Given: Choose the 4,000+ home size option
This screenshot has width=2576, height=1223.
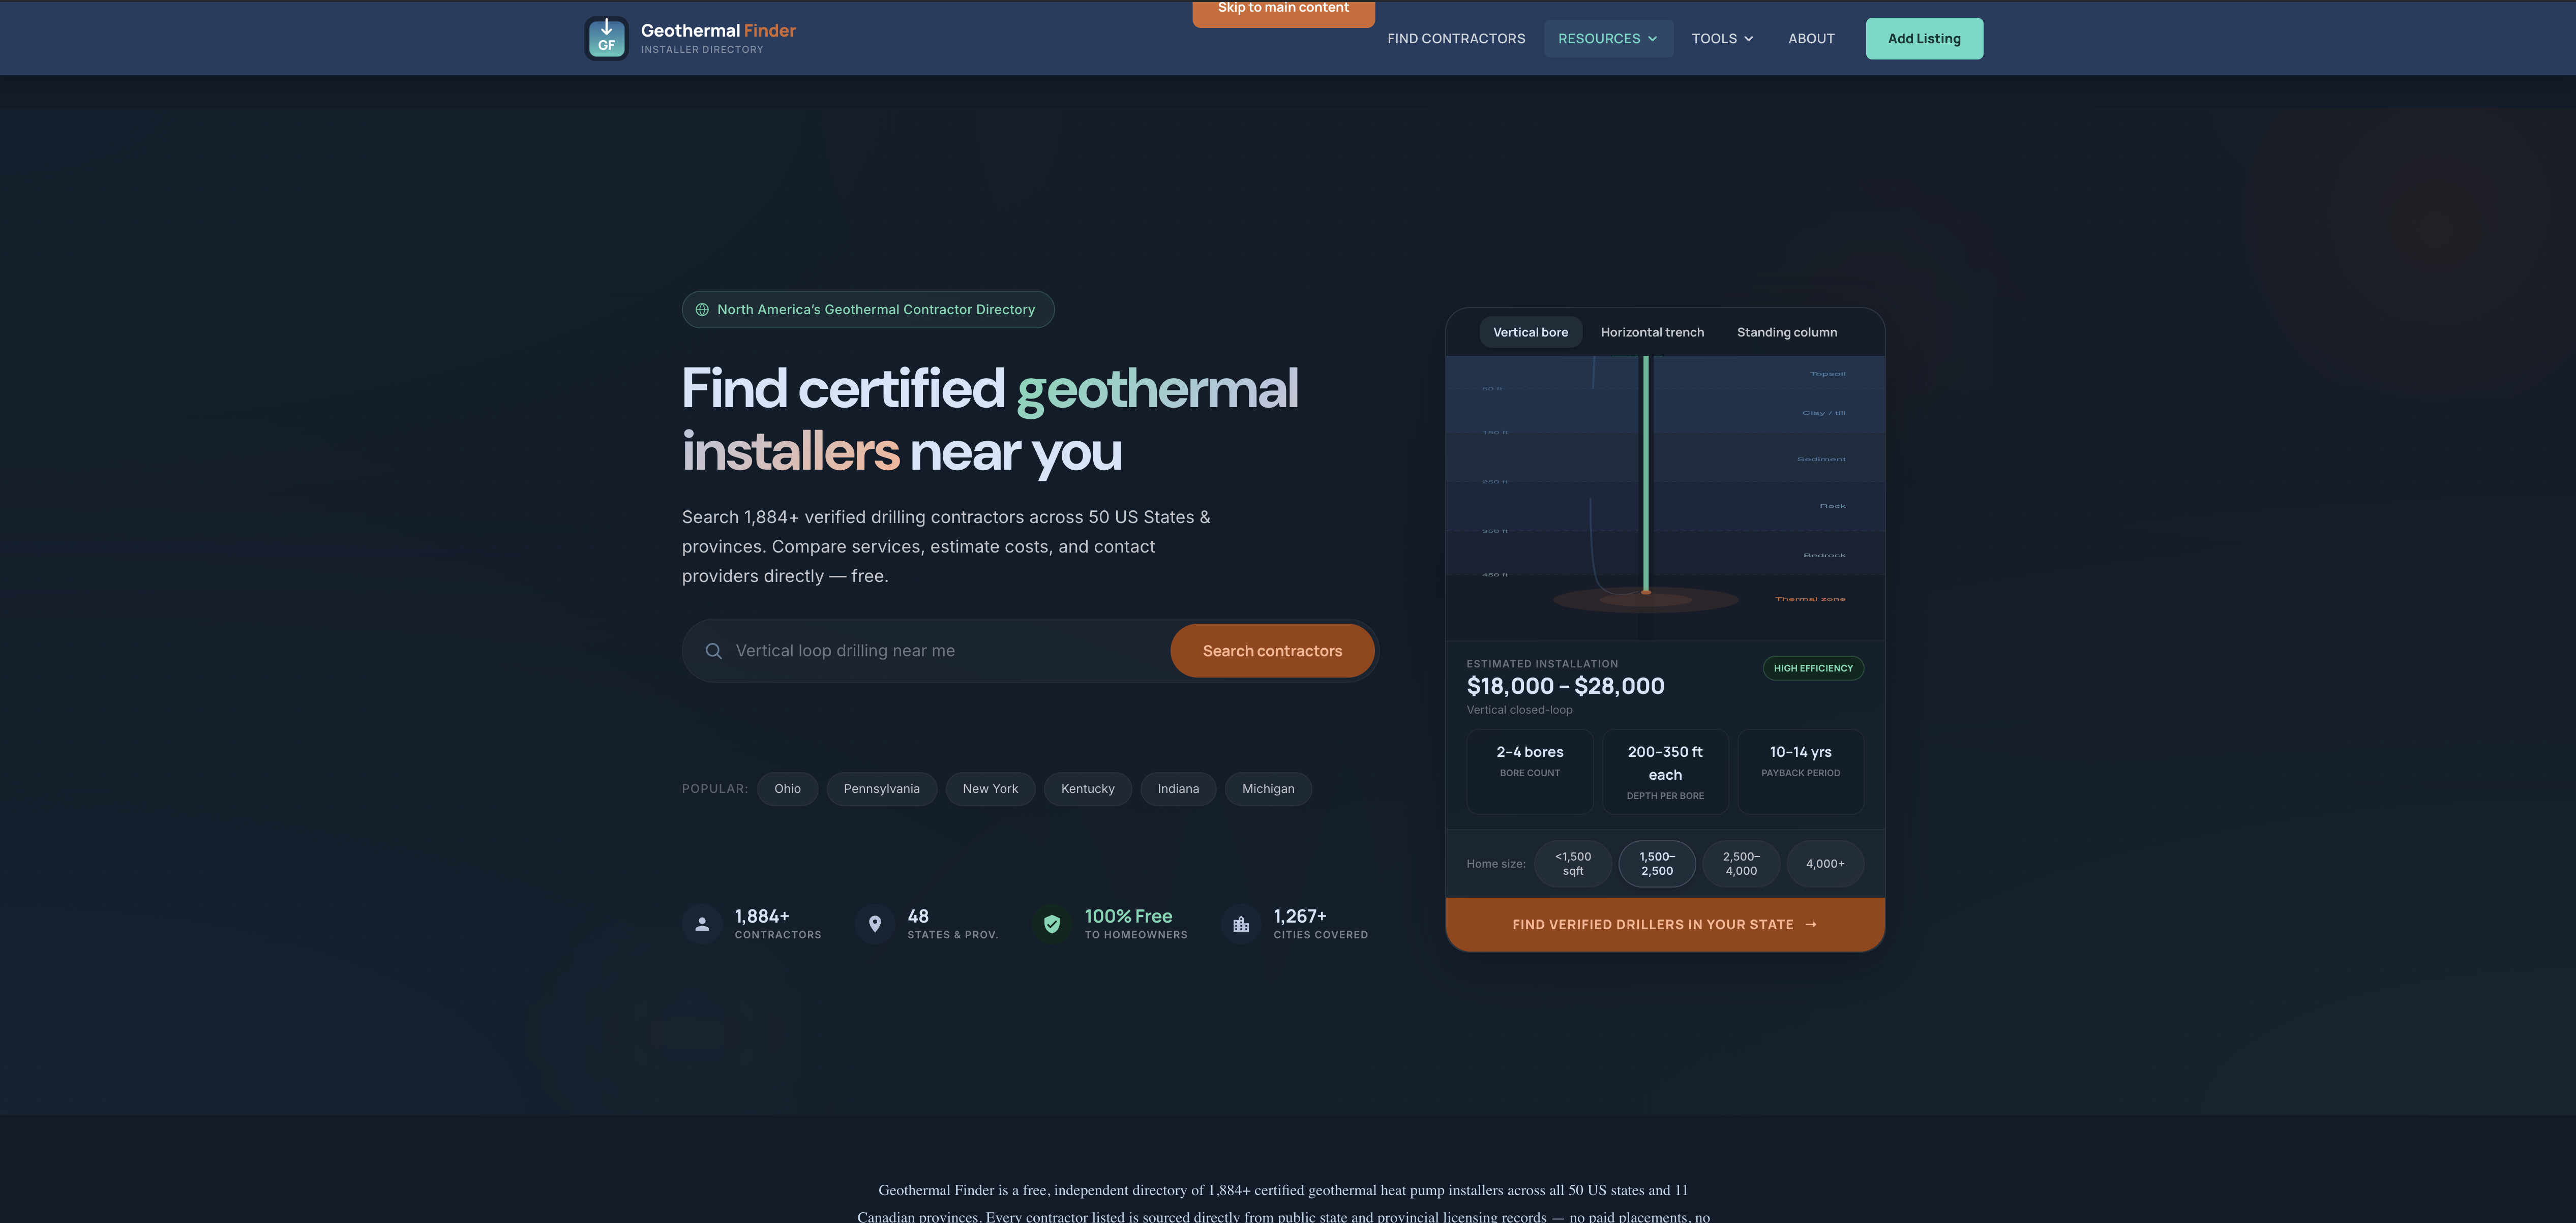Looking at the screenshot, I should pyautogui.click(x=1824, y=864).
